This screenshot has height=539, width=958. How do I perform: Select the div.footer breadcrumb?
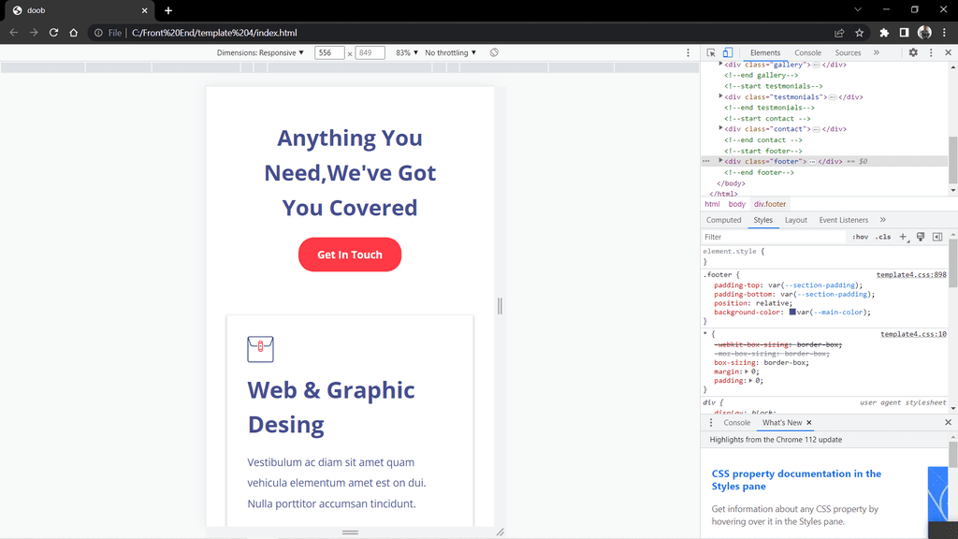pos(770,204)
